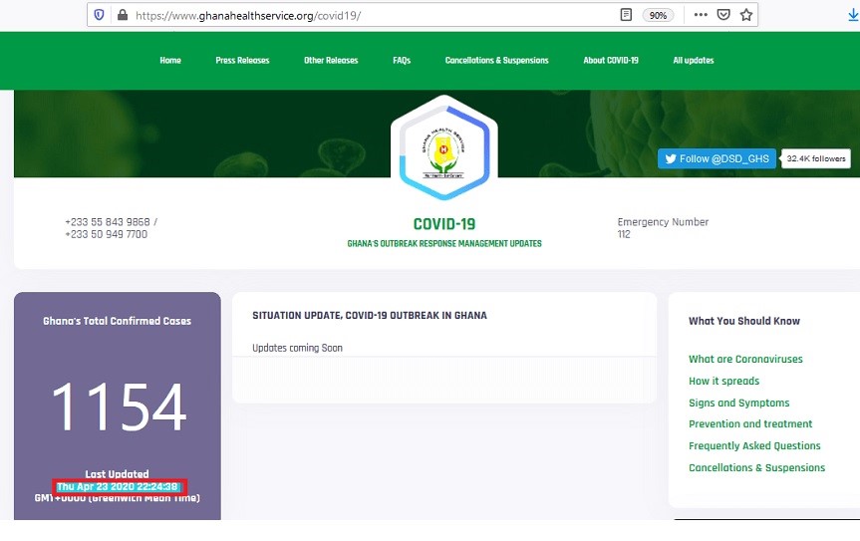Click the Emergency Number 112 text
860x541 pixels.
[663, 228]
